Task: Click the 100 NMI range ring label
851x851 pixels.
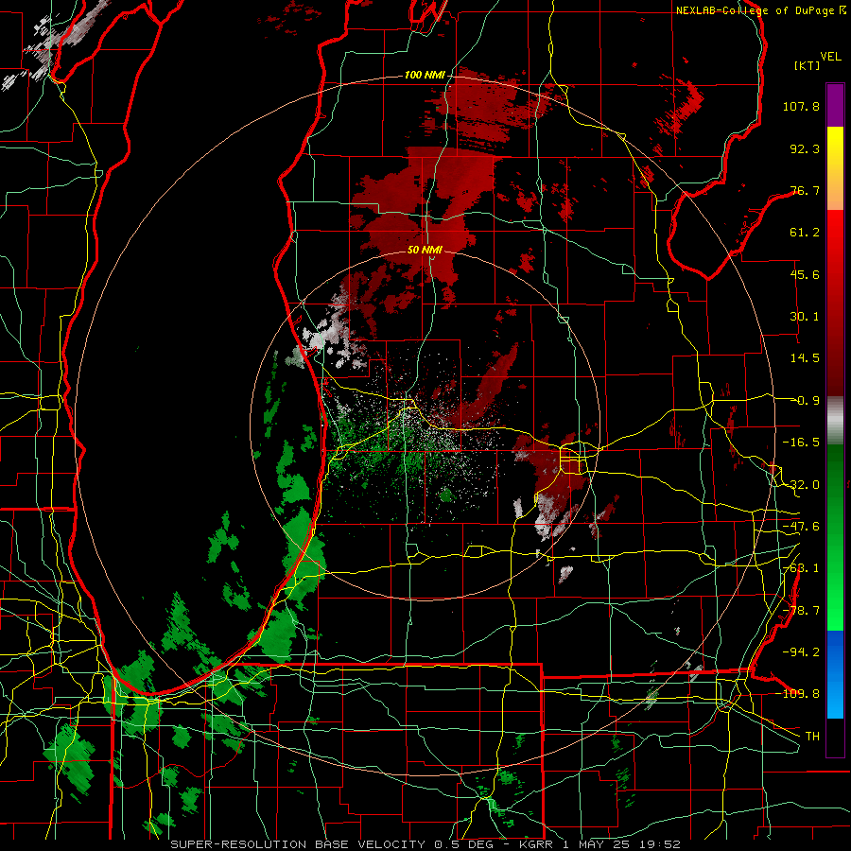Action: (x=425, y=75)
